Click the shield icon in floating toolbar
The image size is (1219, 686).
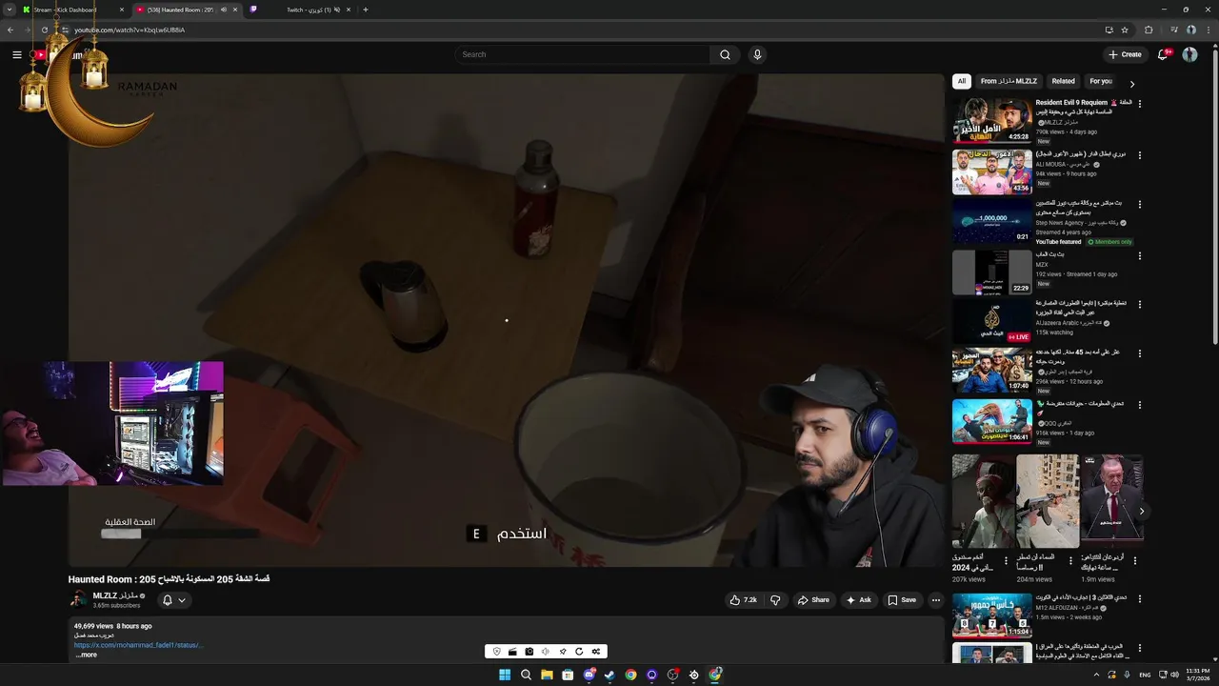point(496,652)
